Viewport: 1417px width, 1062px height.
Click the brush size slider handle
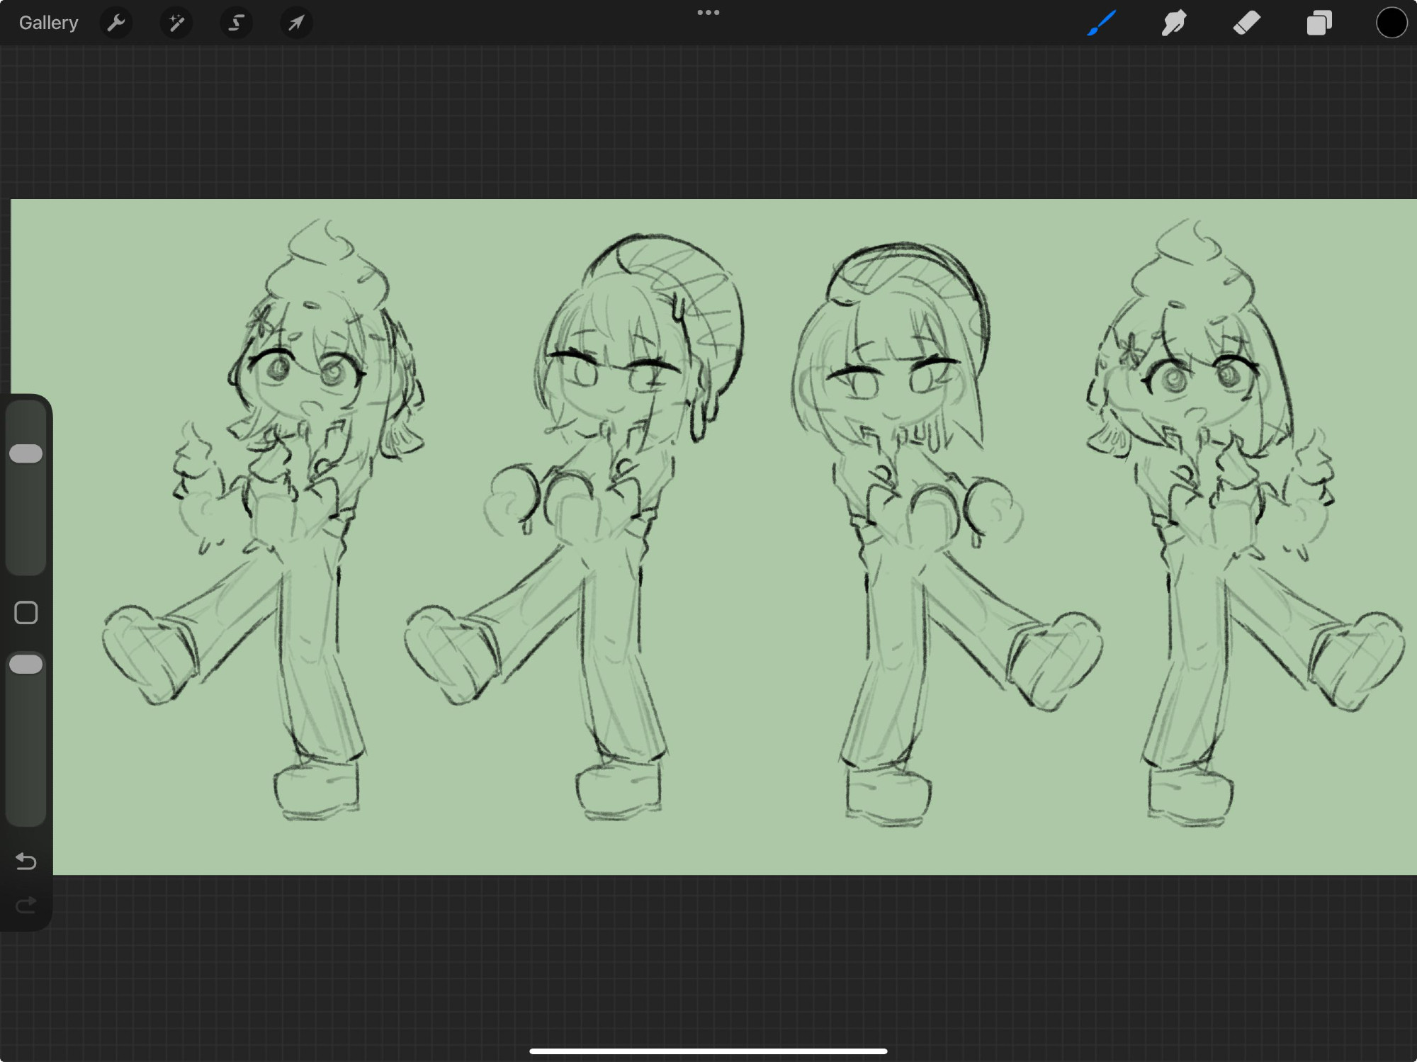[x=26, y=453]
